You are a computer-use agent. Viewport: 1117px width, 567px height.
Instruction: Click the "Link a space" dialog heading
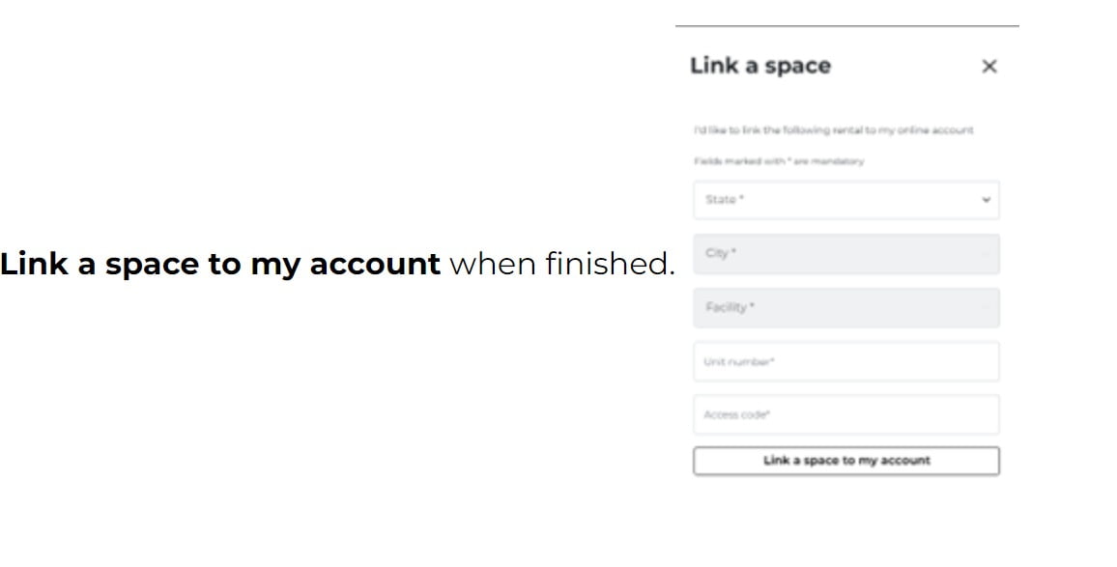coord(760,66)
